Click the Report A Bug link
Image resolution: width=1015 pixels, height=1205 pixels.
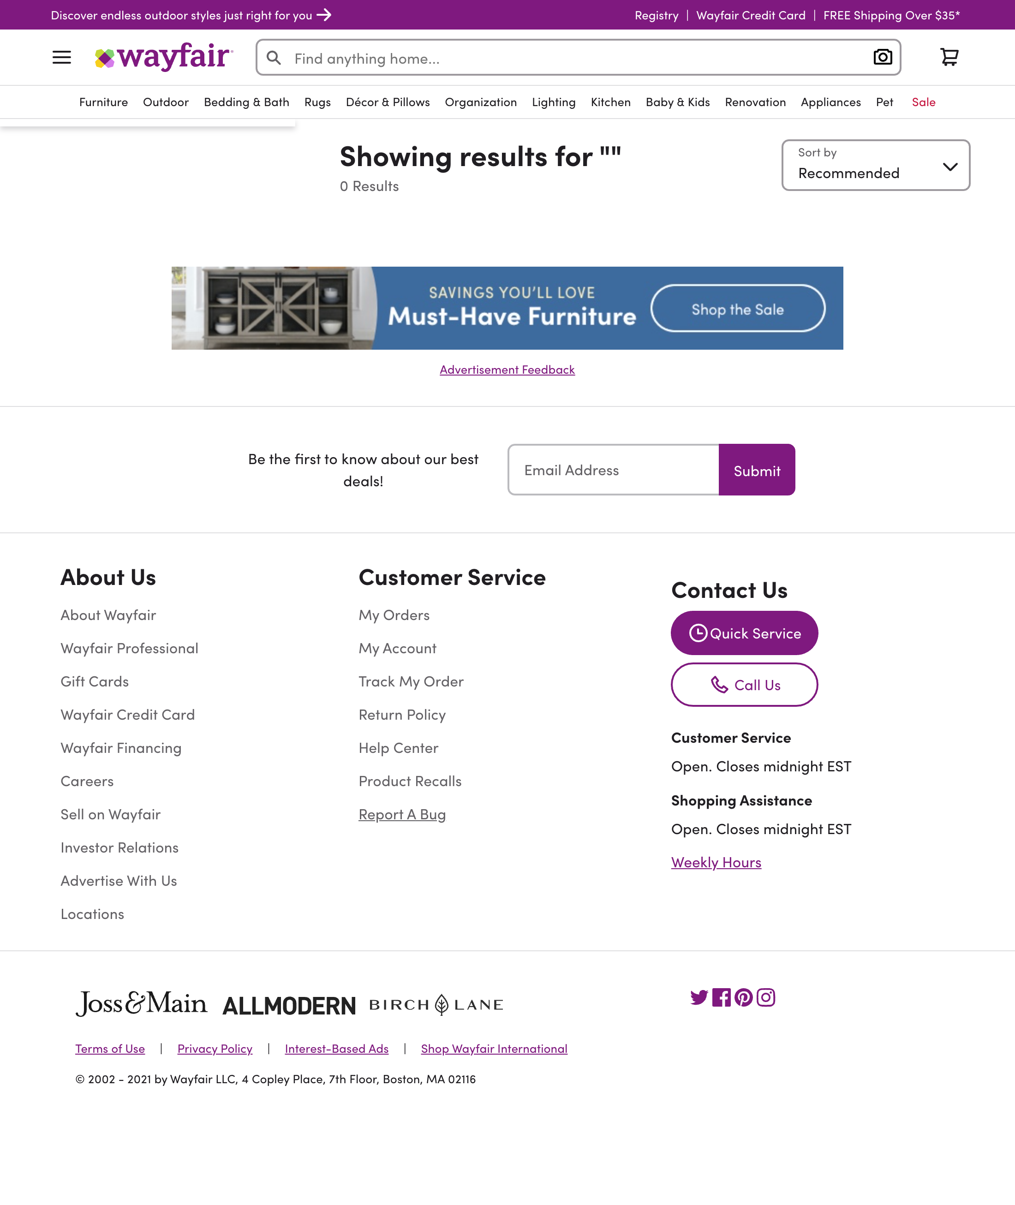(x=402, y=813)
